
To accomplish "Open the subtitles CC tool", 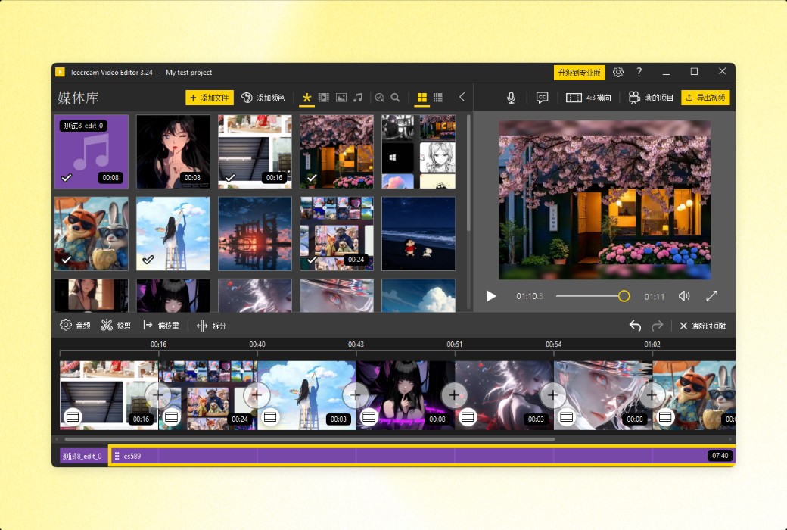I will [x=541, y=97].
